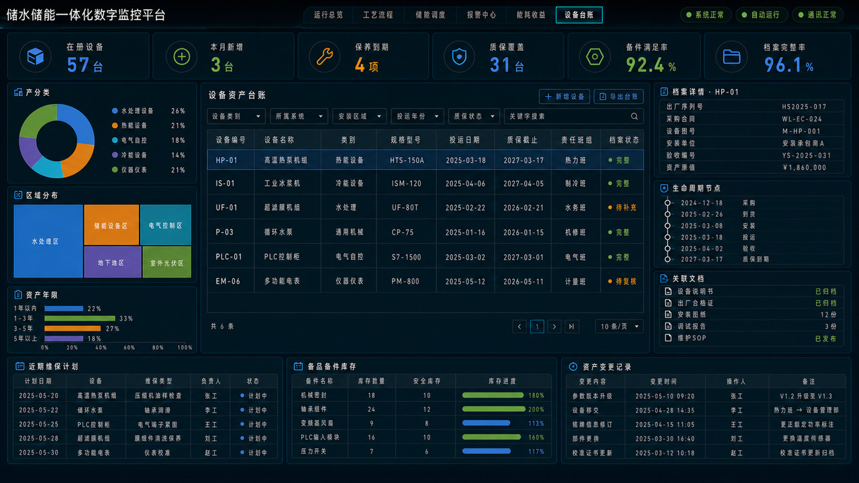Open the 设备类别 filter dropdown
Screen dimensions: 859x483
point(236,116)
